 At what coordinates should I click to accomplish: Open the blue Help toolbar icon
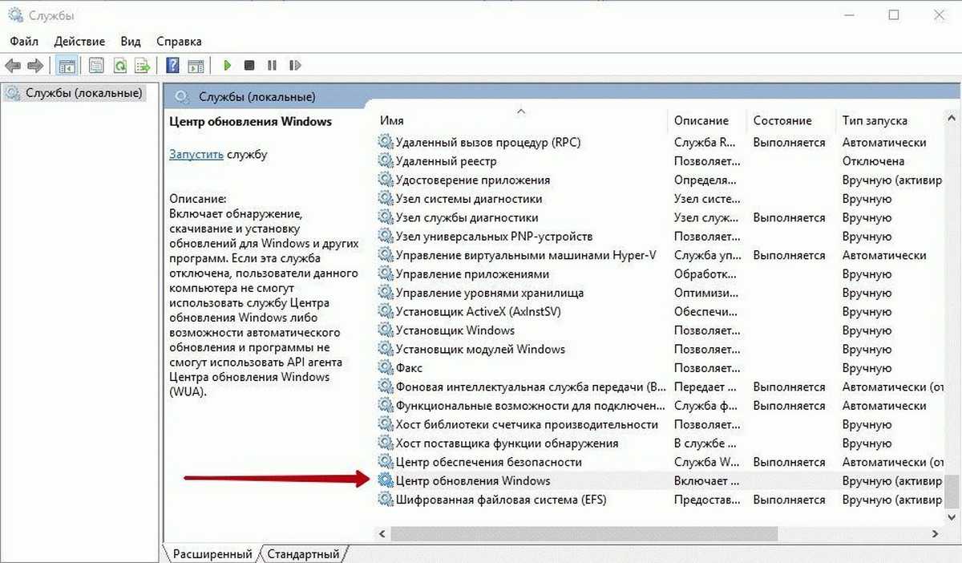[x=172, y=66]
